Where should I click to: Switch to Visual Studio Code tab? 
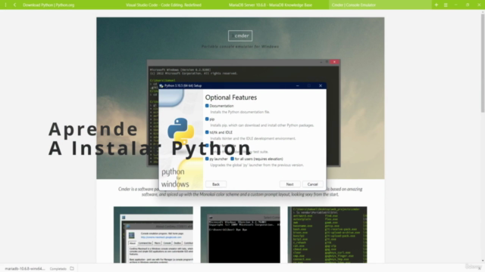164,5
